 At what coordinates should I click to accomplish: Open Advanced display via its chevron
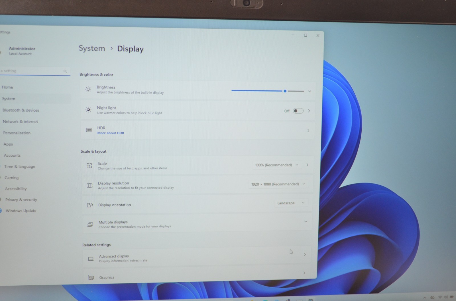point(305,254)
